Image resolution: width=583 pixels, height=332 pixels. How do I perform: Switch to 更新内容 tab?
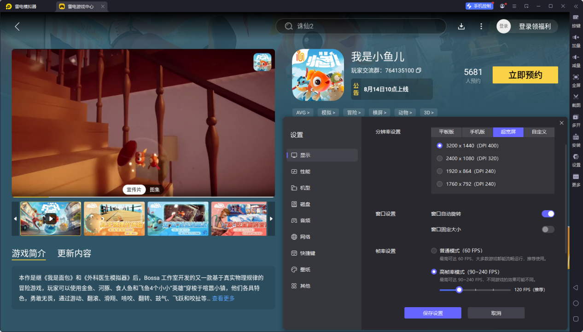click(x=74, y=253)
